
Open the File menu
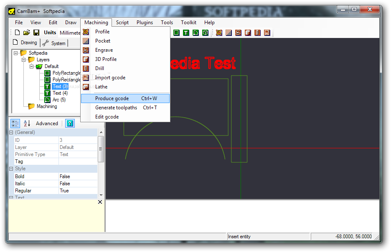pos(19,23)
